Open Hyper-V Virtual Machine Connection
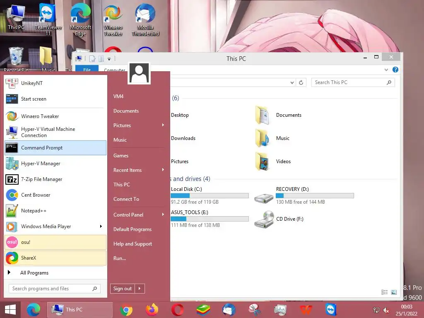Viewport: 424px width, 318px height. (55, 132)
